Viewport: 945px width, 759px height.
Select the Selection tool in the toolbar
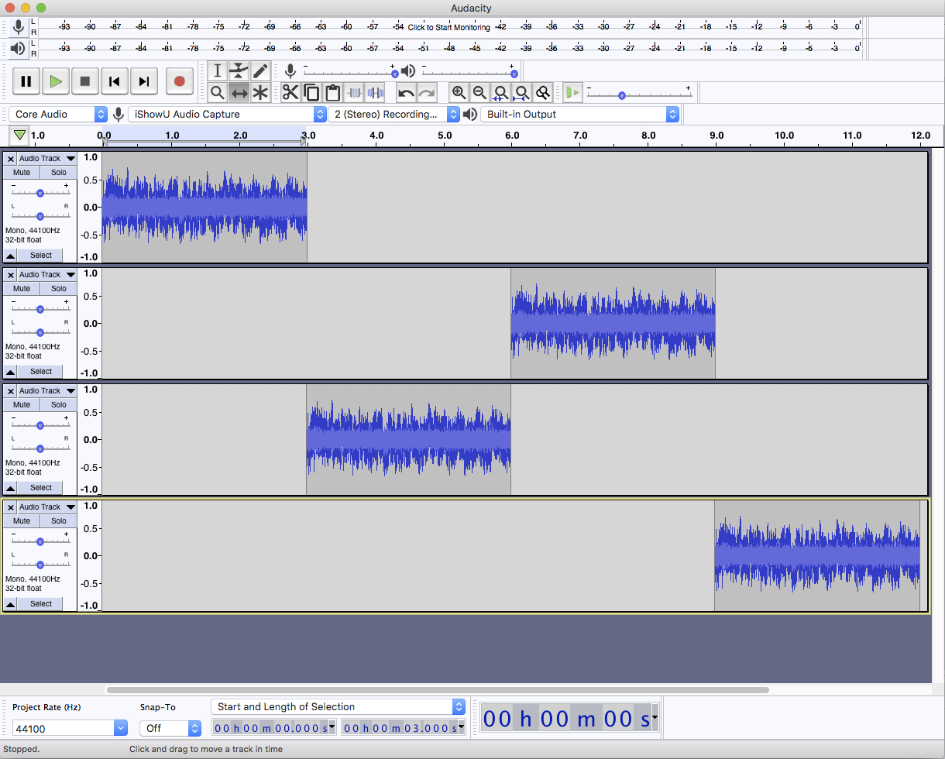click(x=217, y=70)
